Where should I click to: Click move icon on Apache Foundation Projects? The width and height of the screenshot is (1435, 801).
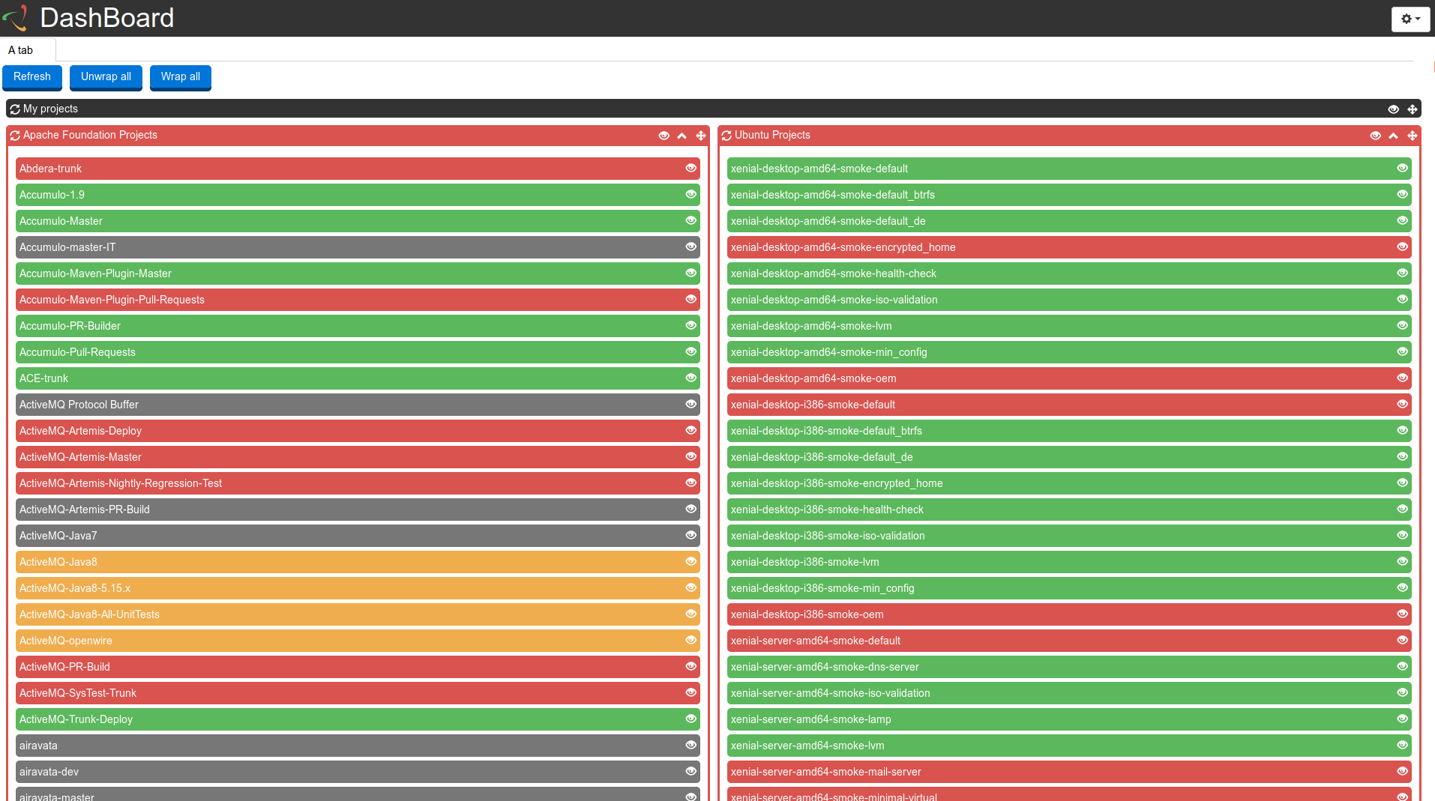(700, 136)
